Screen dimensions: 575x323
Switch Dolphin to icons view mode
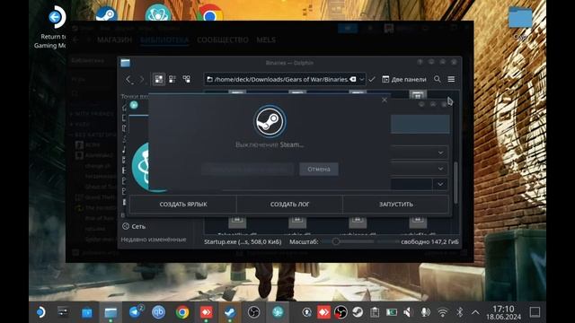tap(159, 79)
